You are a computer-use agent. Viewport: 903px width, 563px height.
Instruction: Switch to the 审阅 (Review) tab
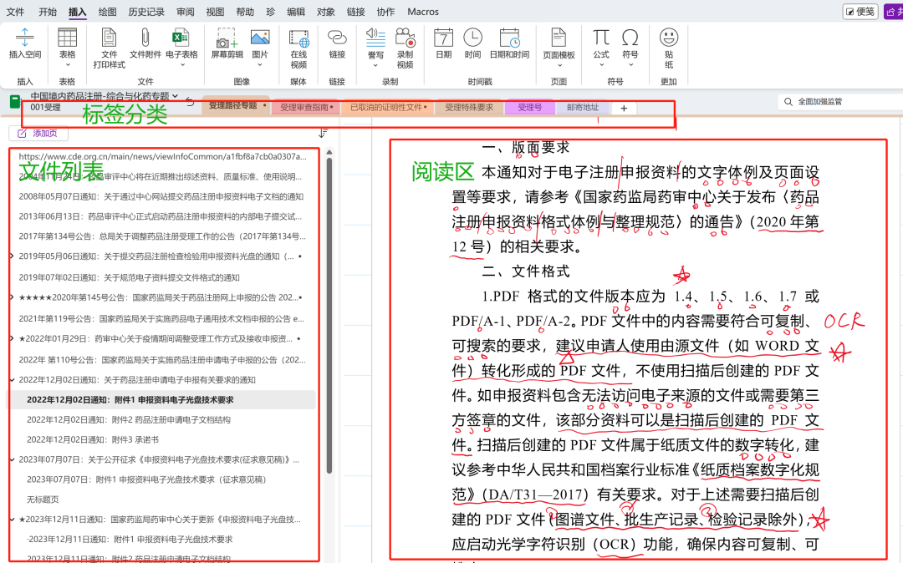pyautogui.click(x=186, y=12)
